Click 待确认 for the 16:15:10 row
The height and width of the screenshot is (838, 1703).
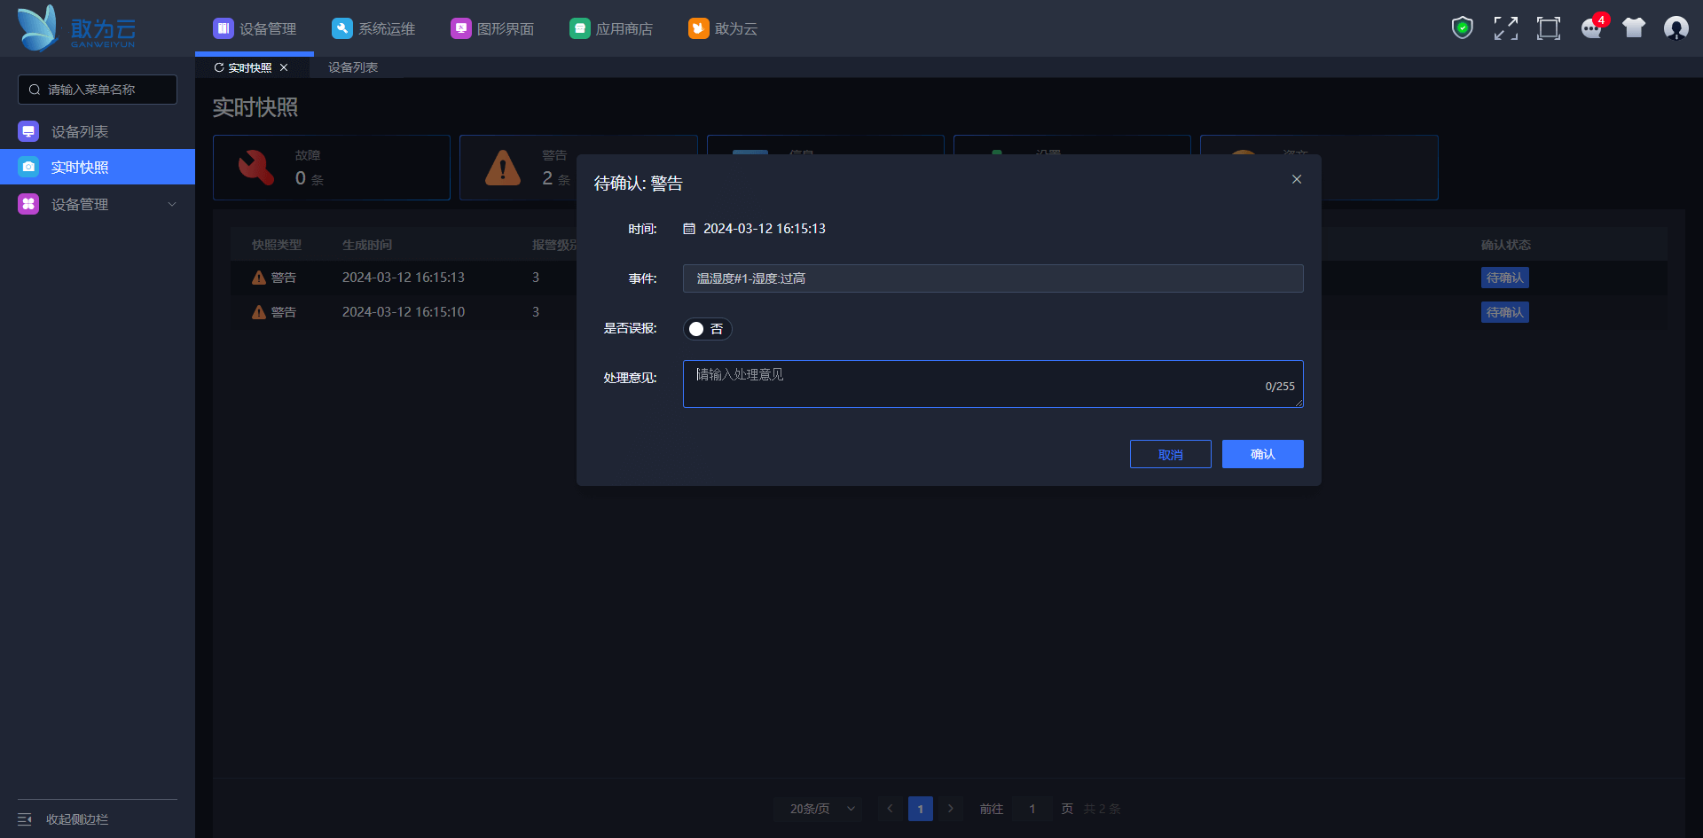click(x=1505, y=312)
